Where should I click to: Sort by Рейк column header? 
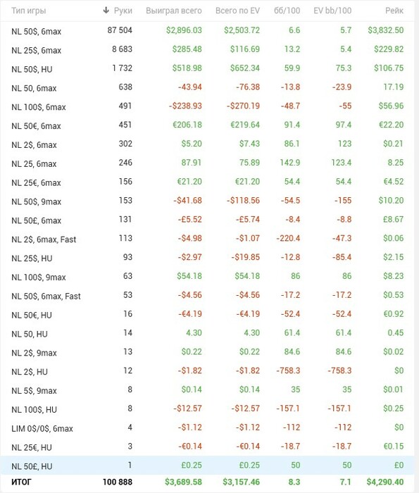click(394, 11)
